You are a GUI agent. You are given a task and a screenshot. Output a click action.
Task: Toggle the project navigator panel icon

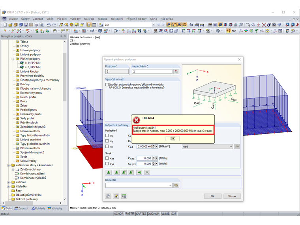(89, 25)
